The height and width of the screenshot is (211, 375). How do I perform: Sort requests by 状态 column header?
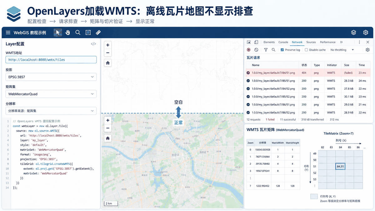point(304,65)
